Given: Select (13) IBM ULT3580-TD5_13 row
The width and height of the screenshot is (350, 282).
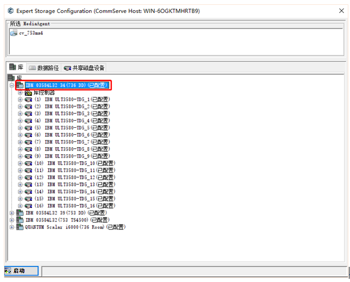Looking at the screenshot, I should pos(75,185).
